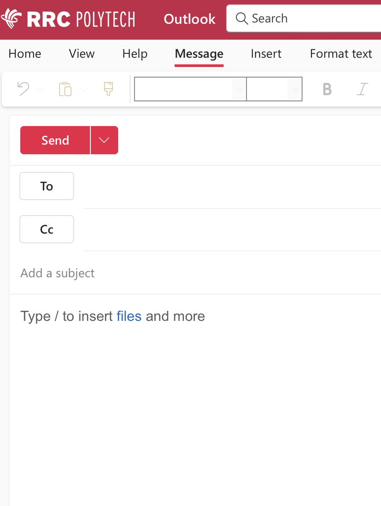Expand the Paste options arrow
Image resolution: width=381 pixels, height=506 pixels.
point(84,89)
